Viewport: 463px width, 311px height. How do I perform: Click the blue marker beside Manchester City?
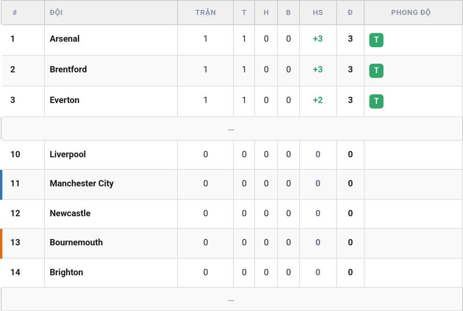(x=1, y=184)
